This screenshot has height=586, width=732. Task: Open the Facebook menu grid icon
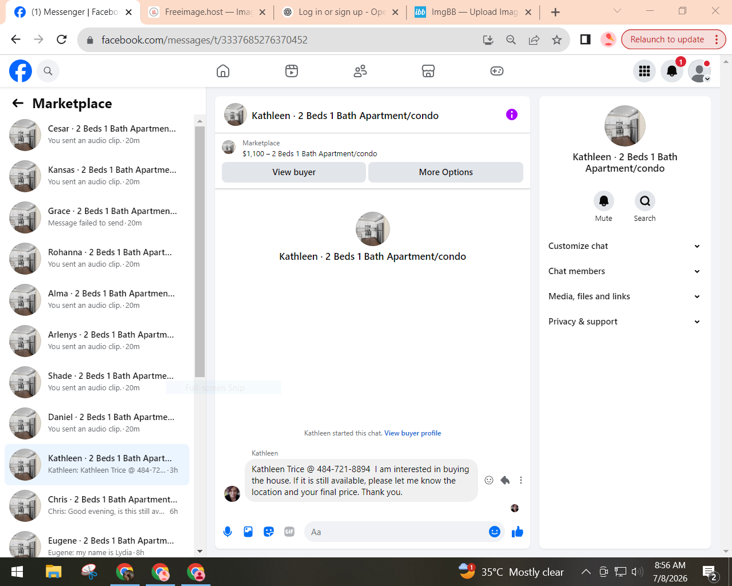(x=645, y=71)
